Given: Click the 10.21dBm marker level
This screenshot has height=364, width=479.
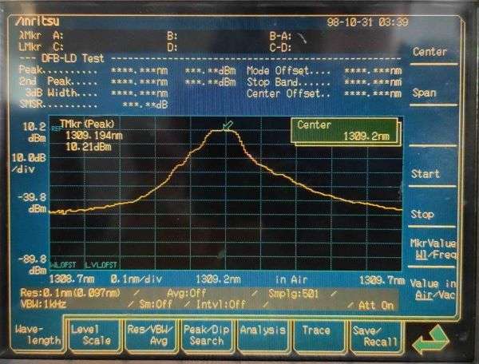Looking at the screenshot, I should tap(89, 147).
